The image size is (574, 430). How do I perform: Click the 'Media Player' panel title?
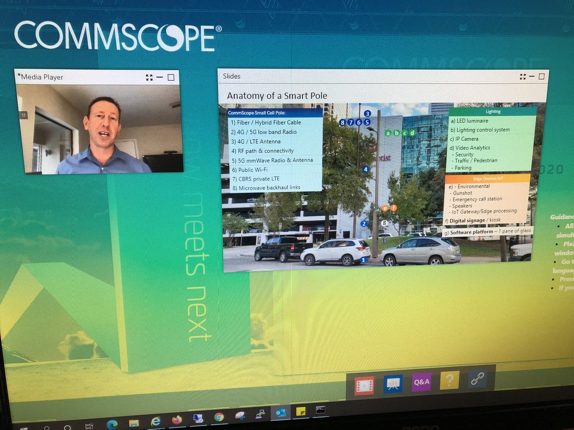click(42, 77)
